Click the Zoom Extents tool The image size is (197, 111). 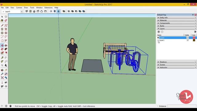2,78
